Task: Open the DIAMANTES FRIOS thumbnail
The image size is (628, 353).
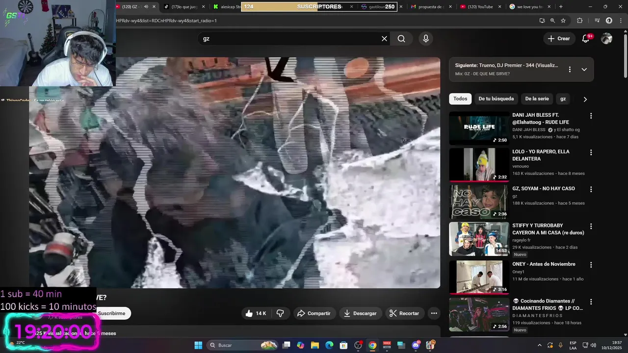Action: pos(479,314)
